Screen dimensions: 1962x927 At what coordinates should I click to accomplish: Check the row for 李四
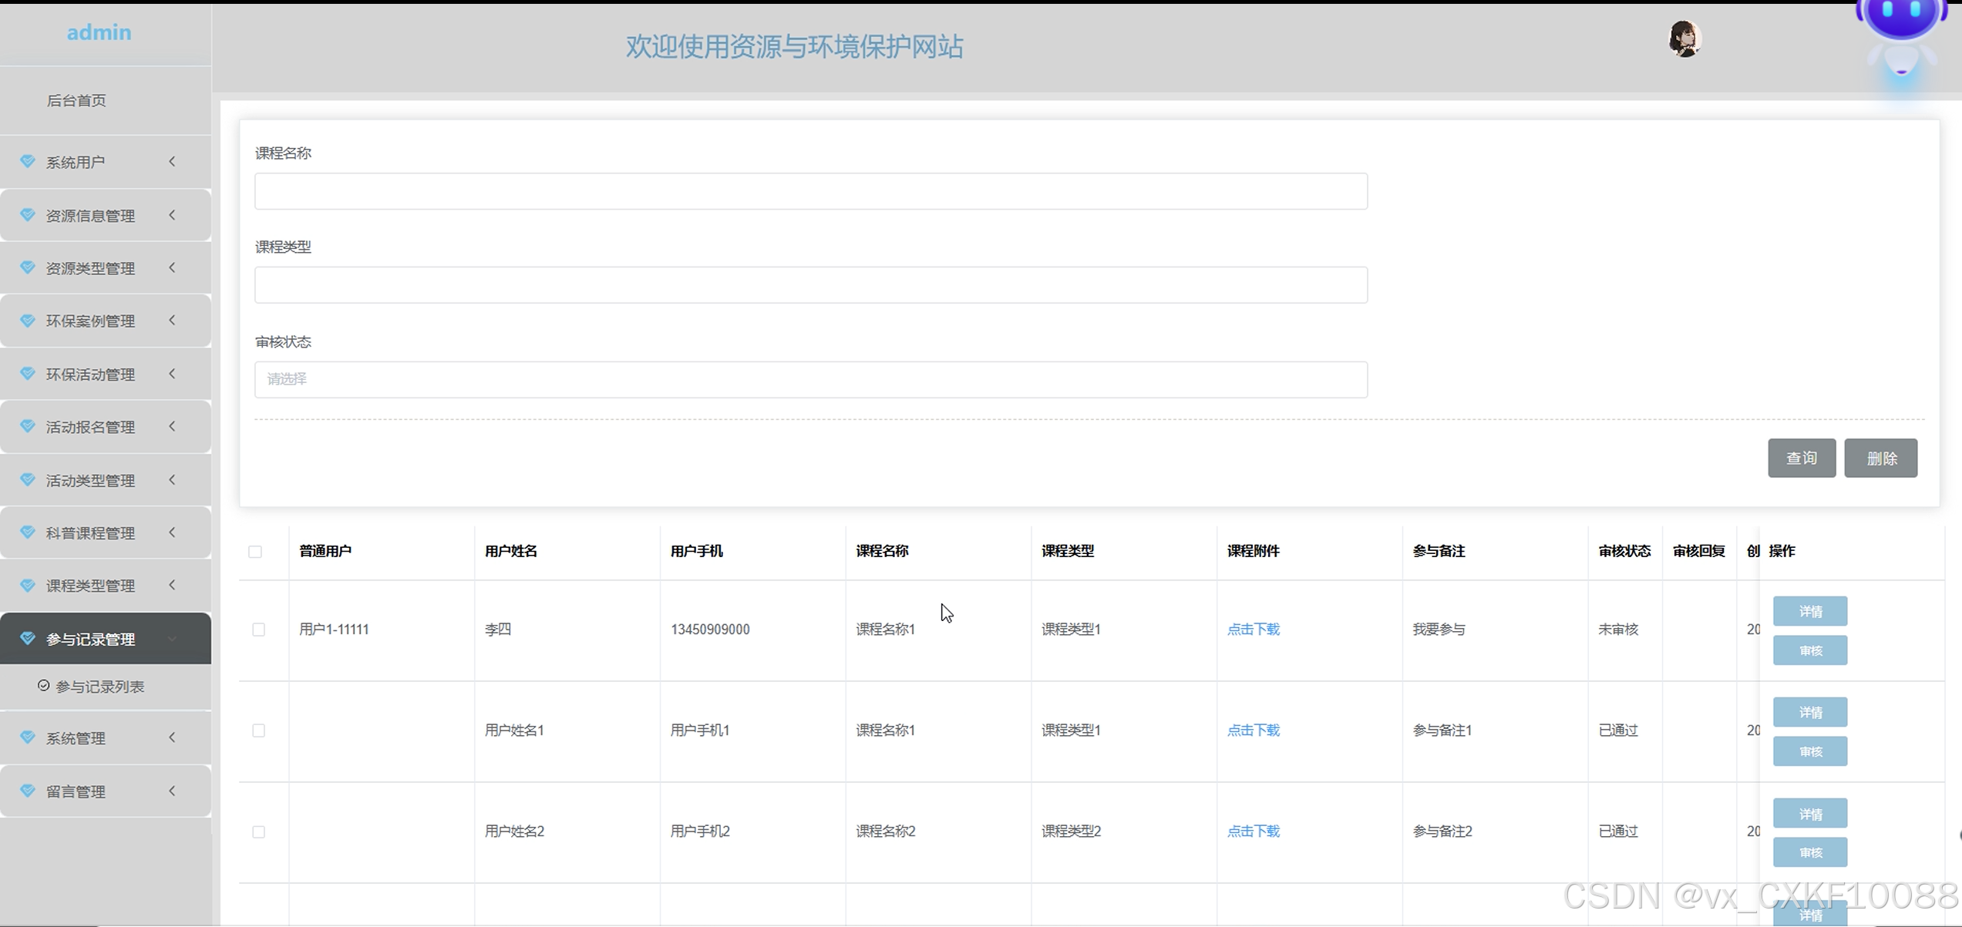coord(259,630)
